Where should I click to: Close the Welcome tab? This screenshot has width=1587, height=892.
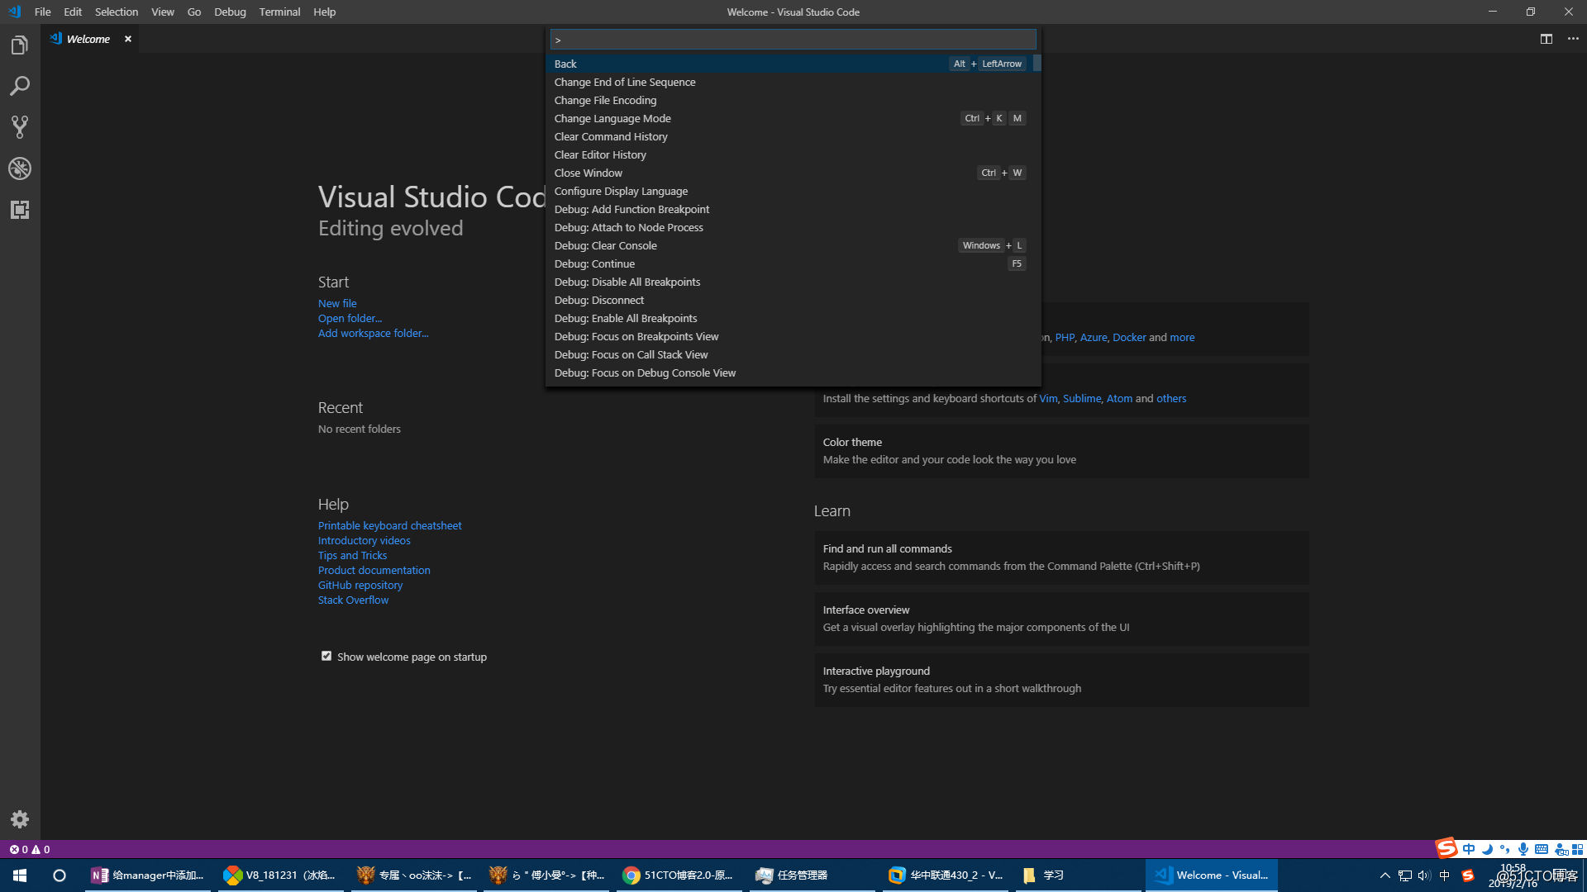pos(128,39)
